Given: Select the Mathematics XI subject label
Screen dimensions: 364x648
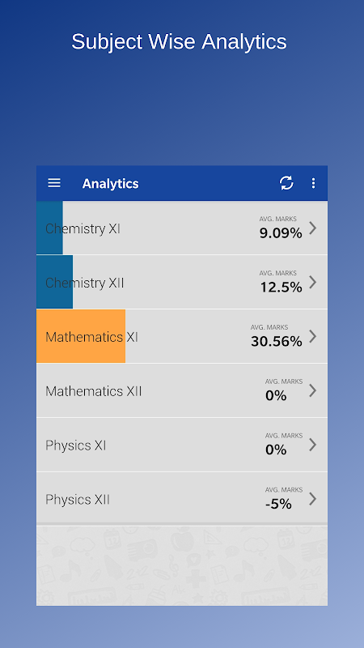Looking at the screenshot, I should tap(91, 337).
